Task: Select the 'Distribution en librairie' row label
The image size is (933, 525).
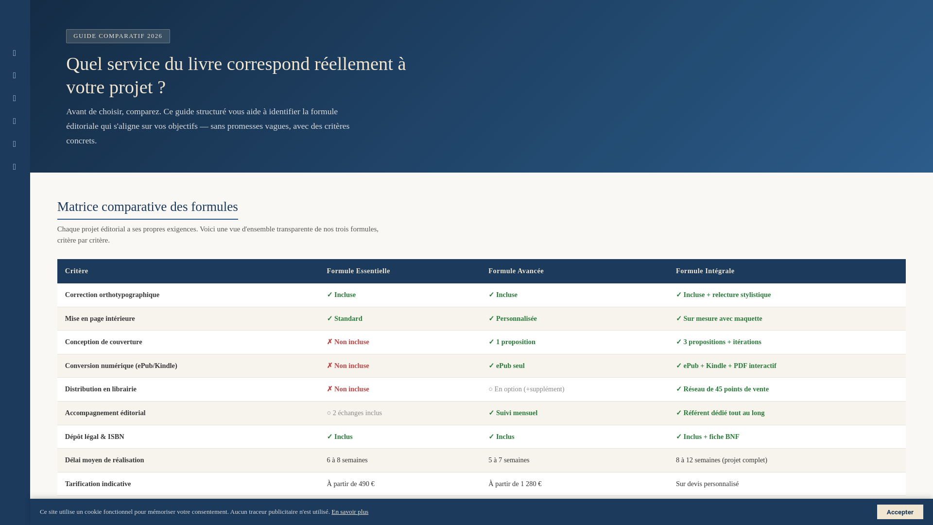Action: point(101,389)
